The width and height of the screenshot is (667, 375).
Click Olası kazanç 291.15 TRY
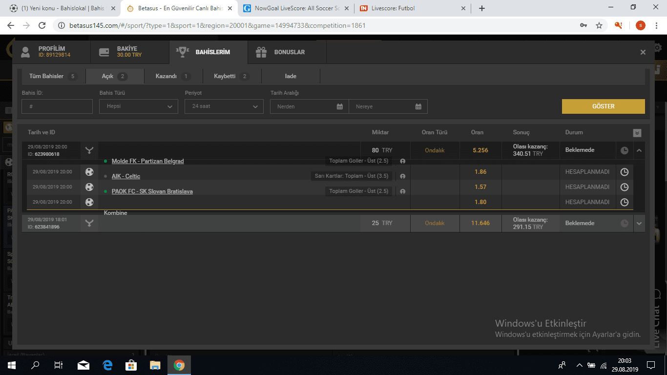point(530,223)
